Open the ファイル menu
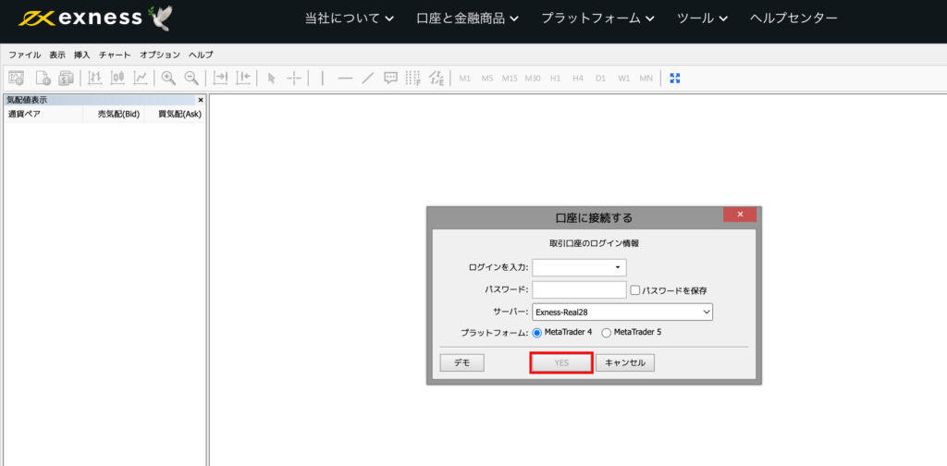 [25, 55]
